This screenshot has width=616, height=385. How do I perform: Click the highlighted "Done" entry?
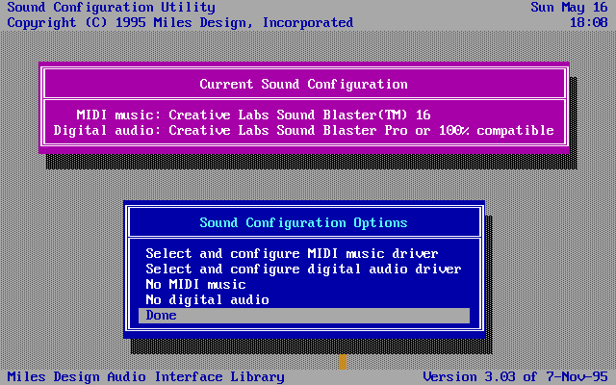[x=304, y=316]
